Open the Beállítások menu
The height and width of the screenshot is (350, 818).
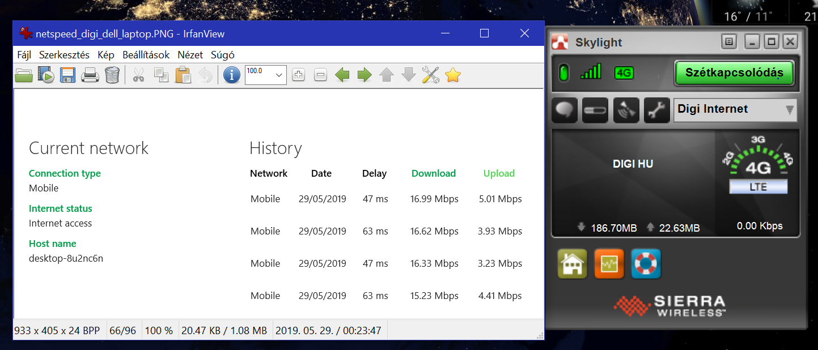click(146, 55)
